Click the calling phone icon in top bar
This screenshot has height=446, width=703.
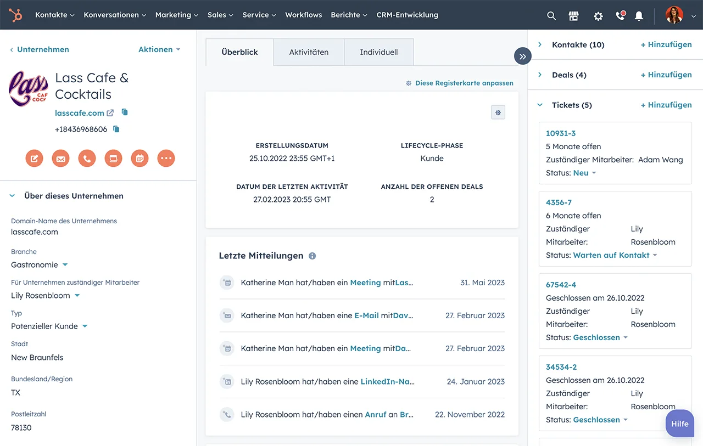tap(621, 15)
